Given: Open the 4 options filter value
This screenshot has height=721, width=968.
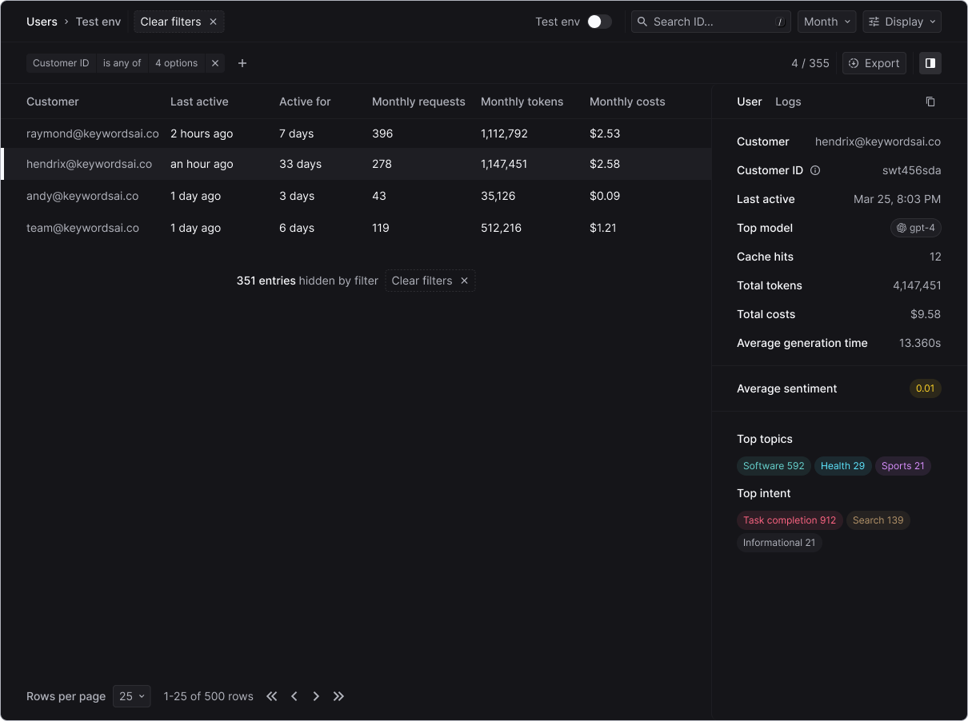Looking at the screenshot, I should (176, 63).
